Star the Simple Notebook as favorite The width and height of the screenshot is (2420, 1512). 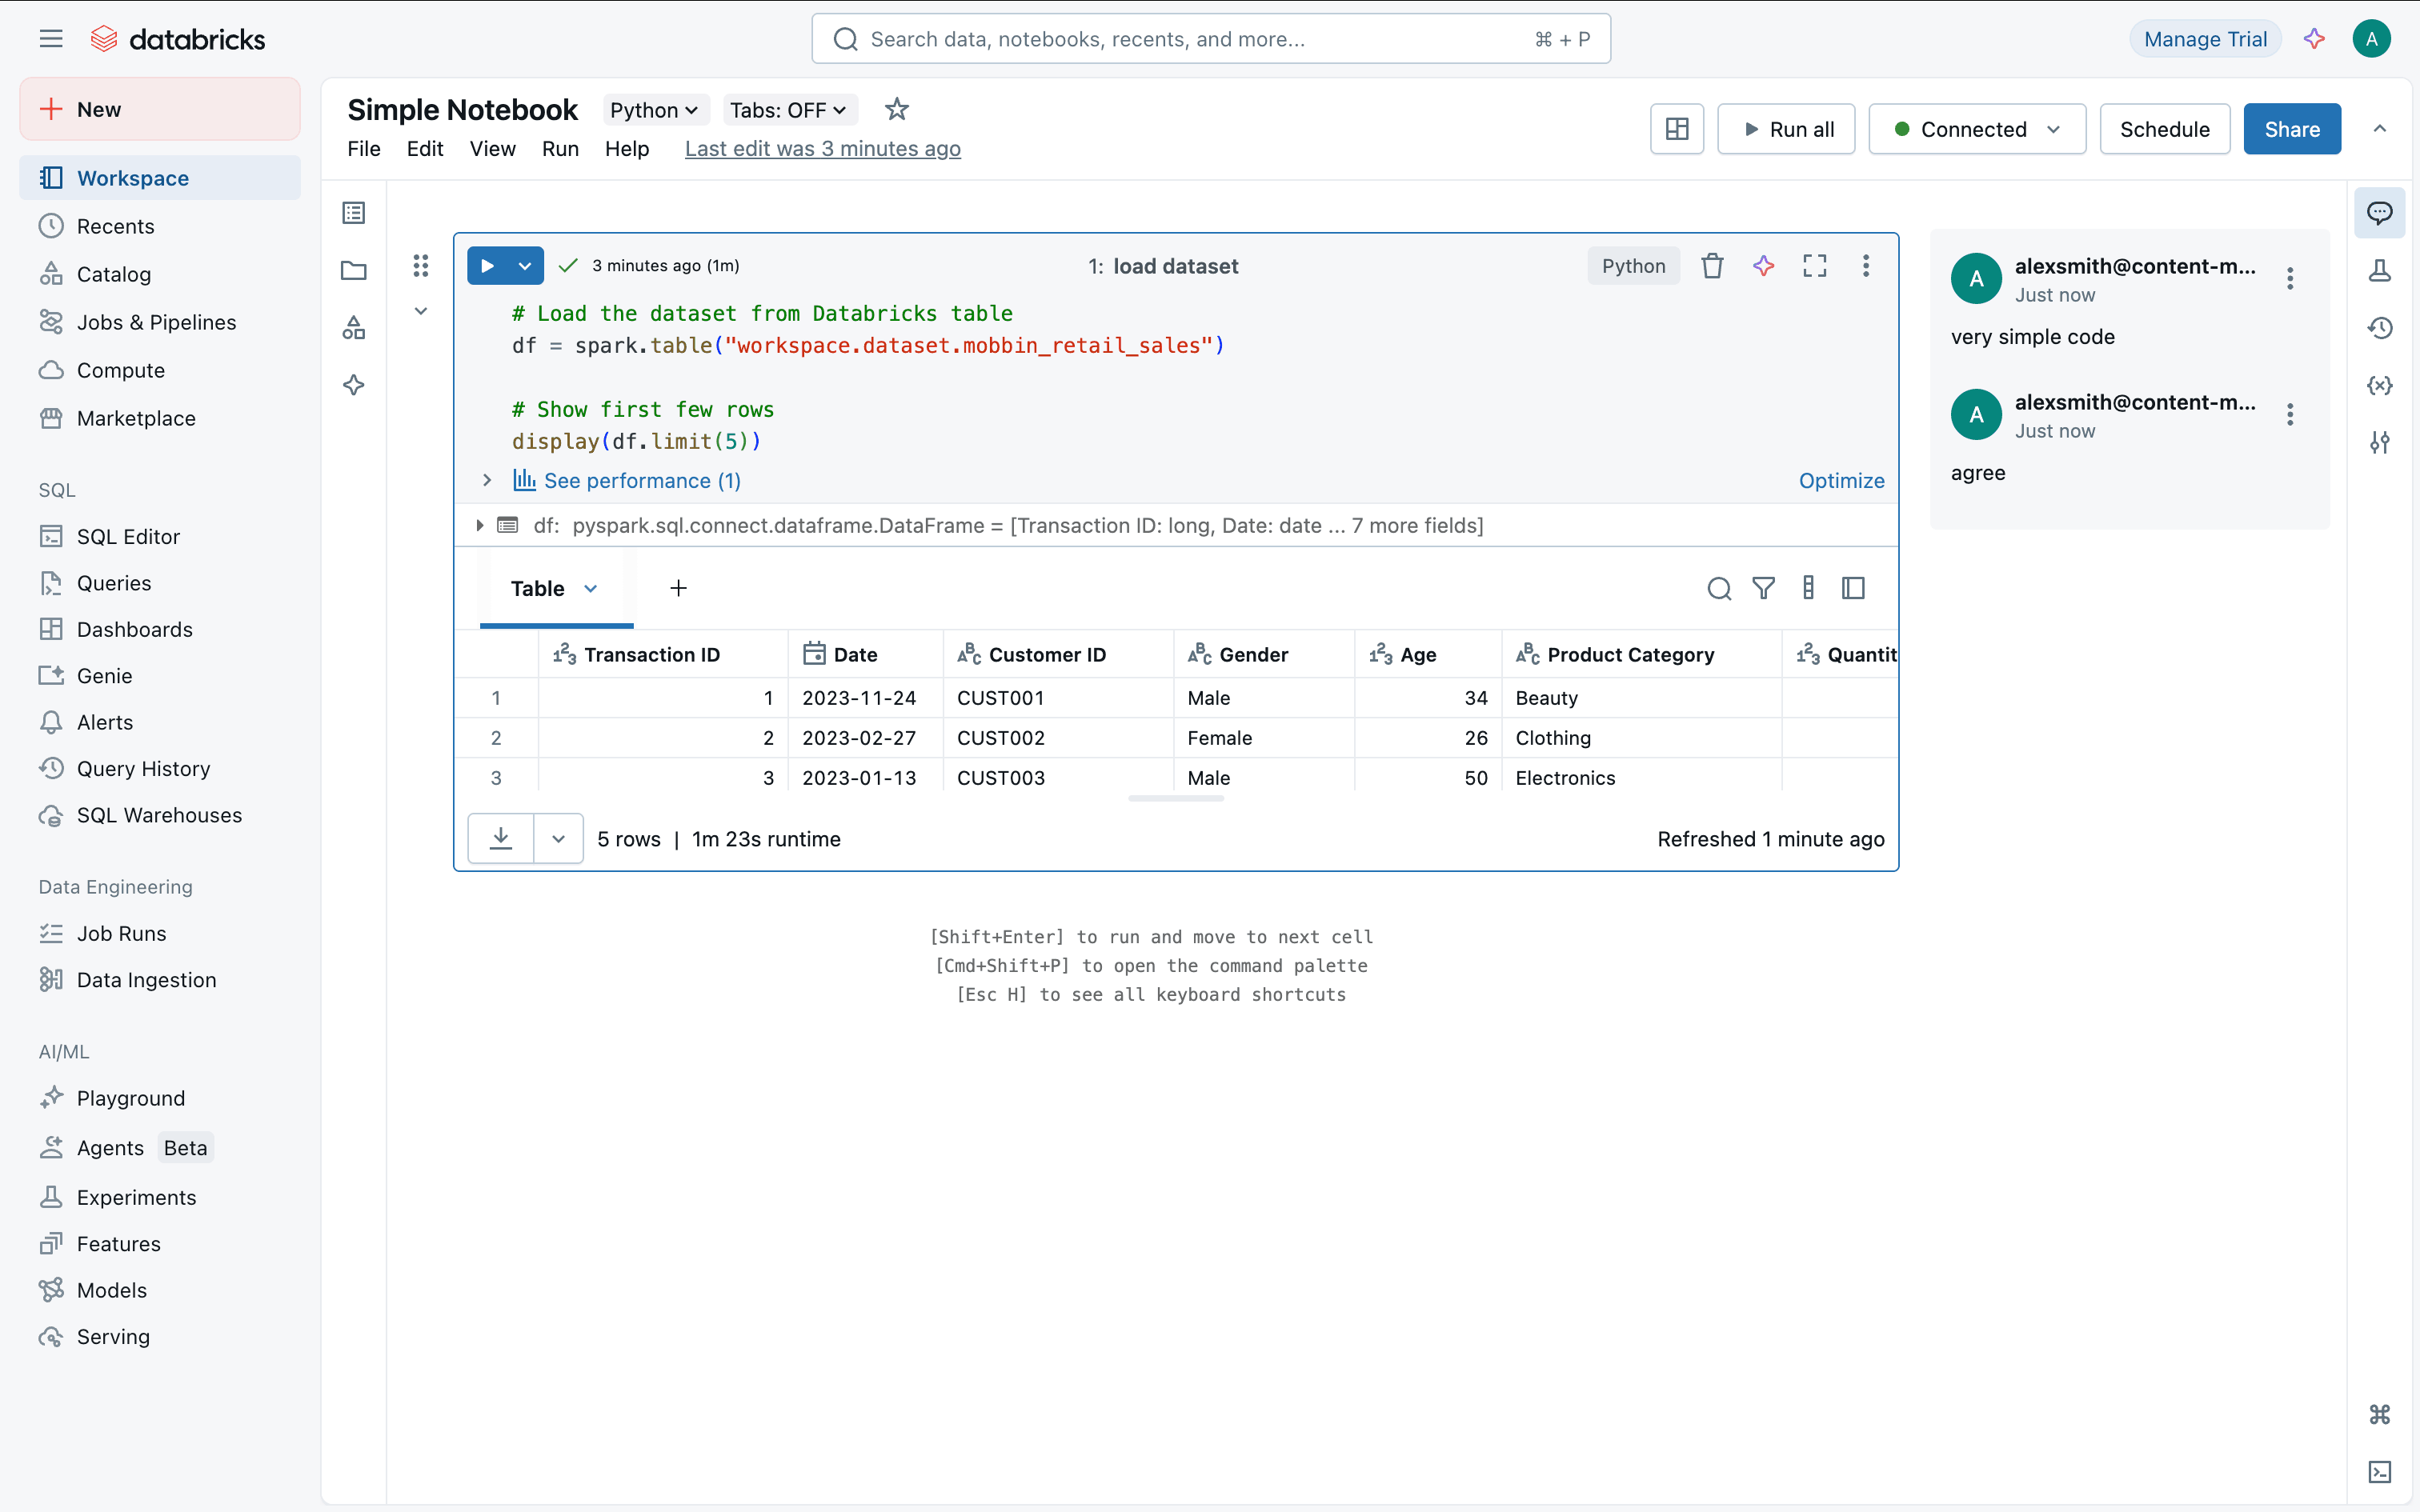coord(896,109)
